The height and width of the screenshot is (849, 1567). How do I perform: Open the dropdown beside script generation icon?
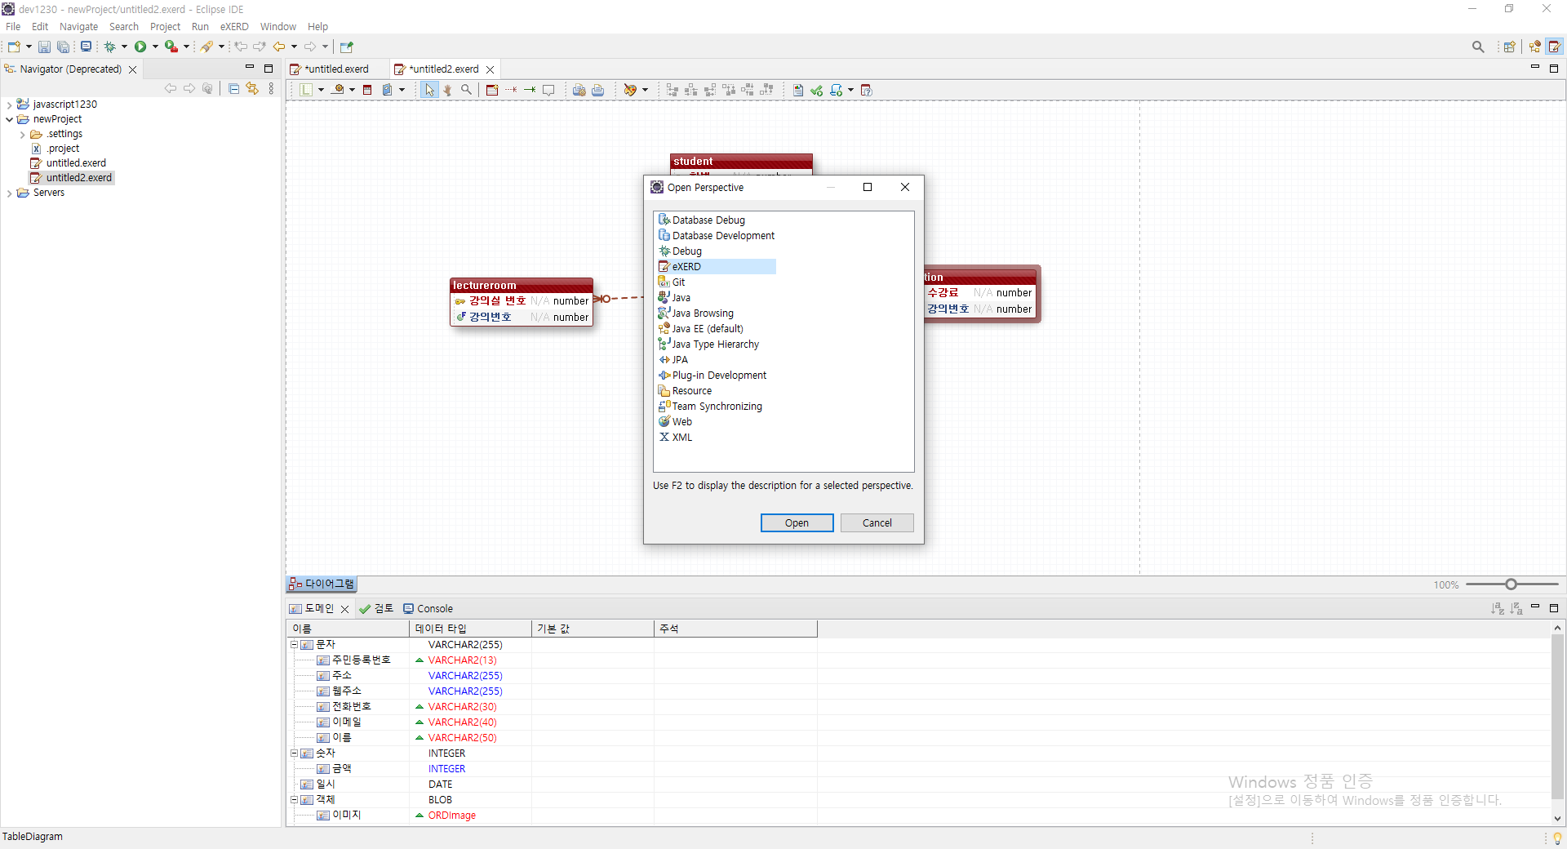[850, 90]
